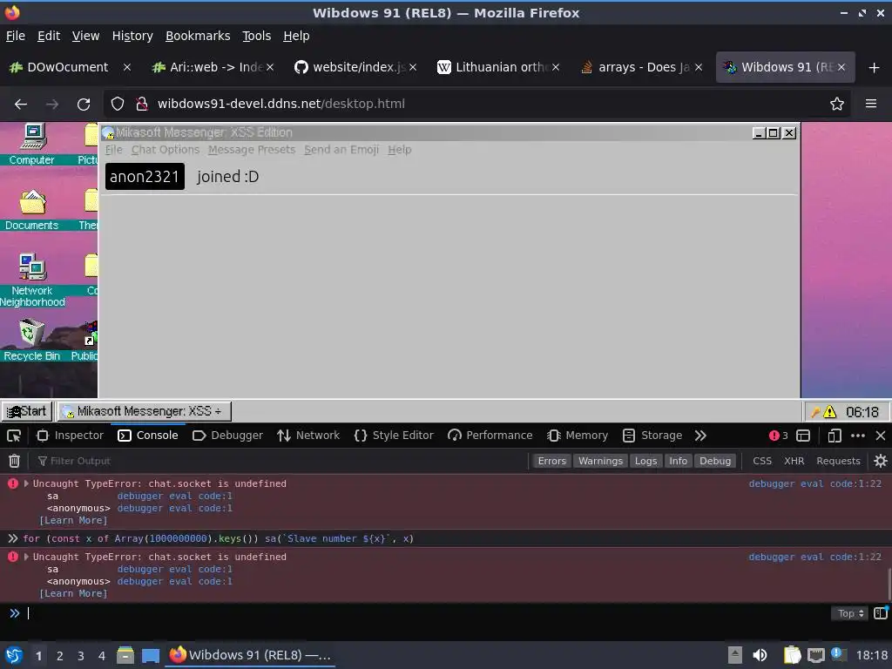
Task: Open the Top context selector dropdown
Action: pyautogui.click(x=851, y=613)
